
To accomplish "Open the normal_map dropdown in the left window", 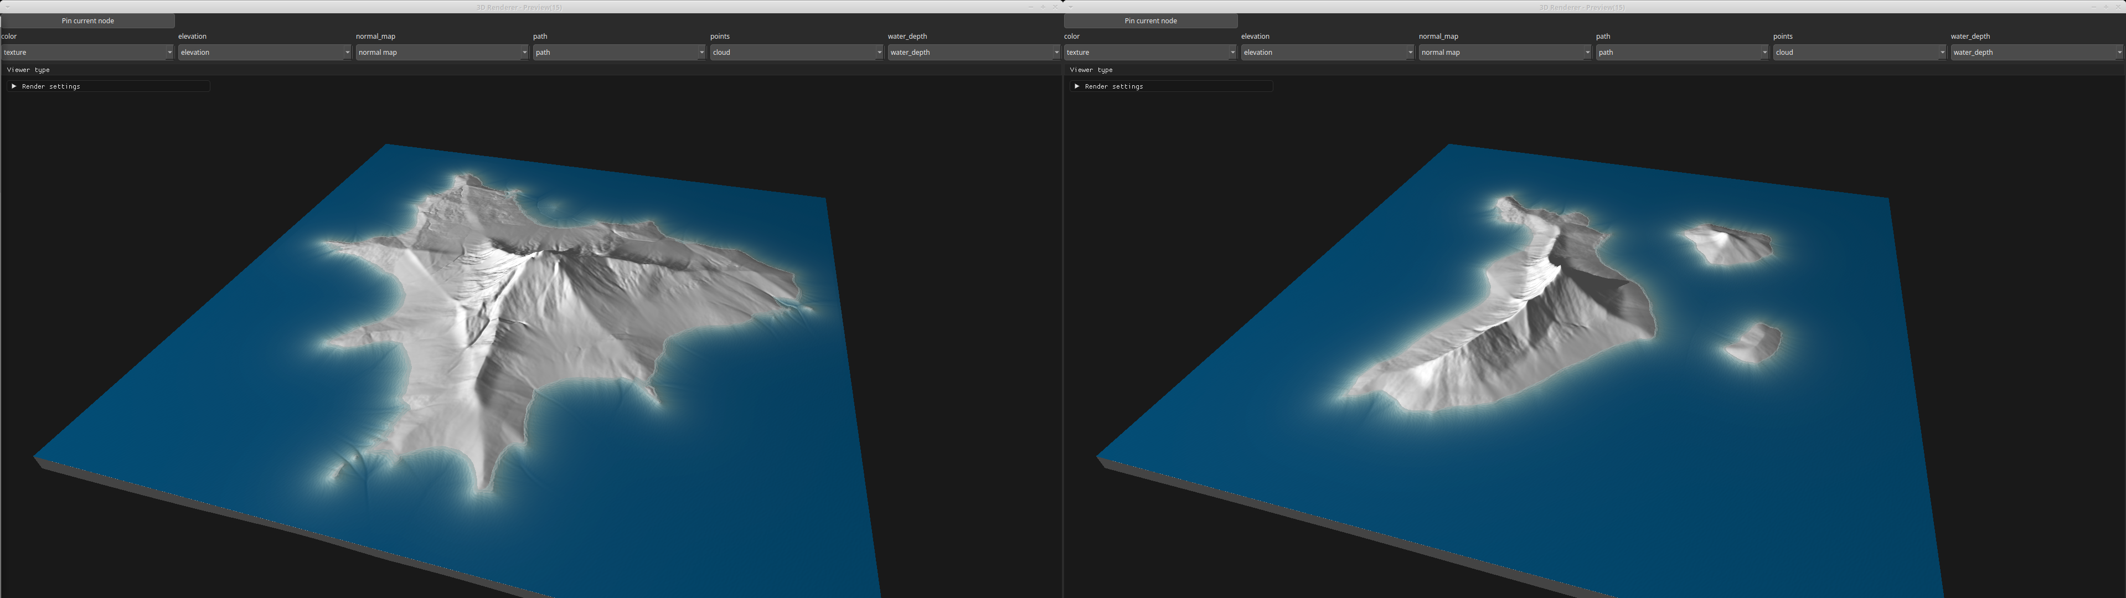I will pos(442,52).
